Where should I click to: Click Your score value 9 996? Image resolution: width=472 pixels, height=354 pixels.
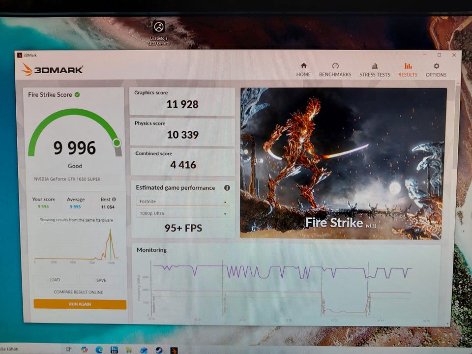[x=43, y=206]
